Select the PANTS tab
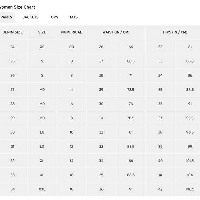The image size is (200, 200). pos(6,17)
